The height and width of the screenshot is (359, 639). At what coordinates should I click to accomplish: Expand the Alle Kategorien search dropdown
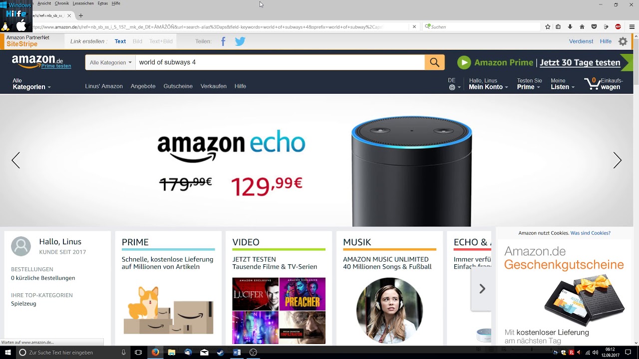pyautogui.click(x=110, y=62)
